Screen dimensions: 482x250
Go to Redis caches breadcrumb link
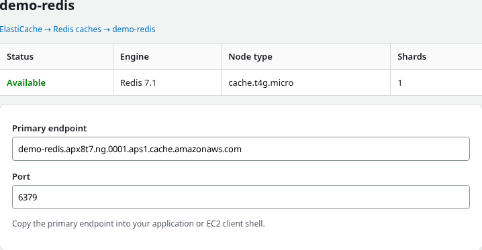point(77,29)
